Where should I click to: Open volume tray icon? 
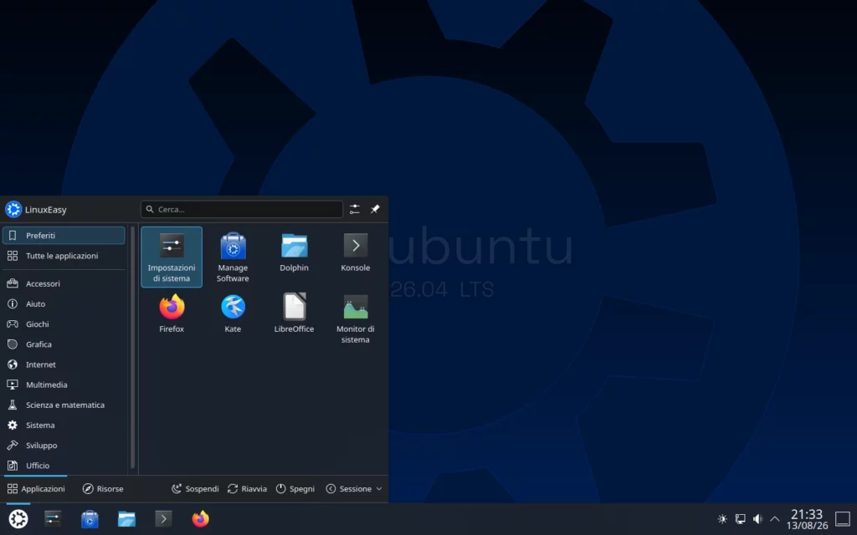(x=757, y=518)
